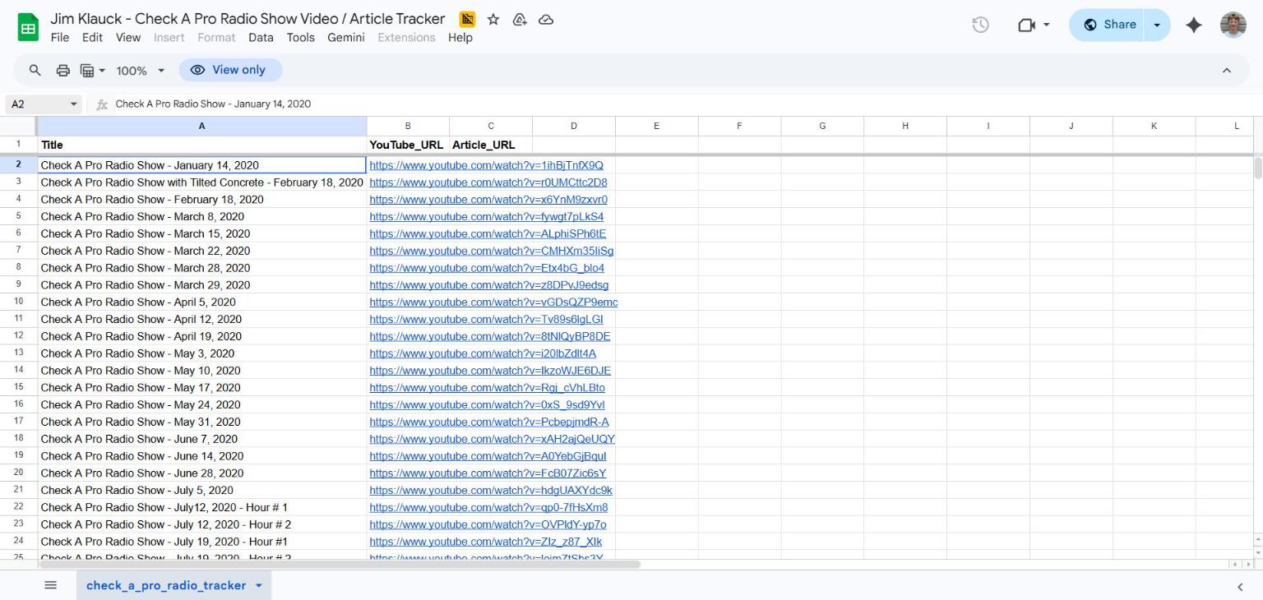
Task: Check the cloud document status icon
Action: 546,19
